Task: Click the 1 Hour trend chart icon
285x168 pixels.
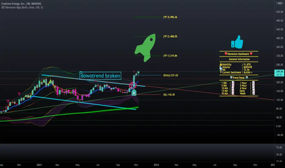Action: (254, 83)
